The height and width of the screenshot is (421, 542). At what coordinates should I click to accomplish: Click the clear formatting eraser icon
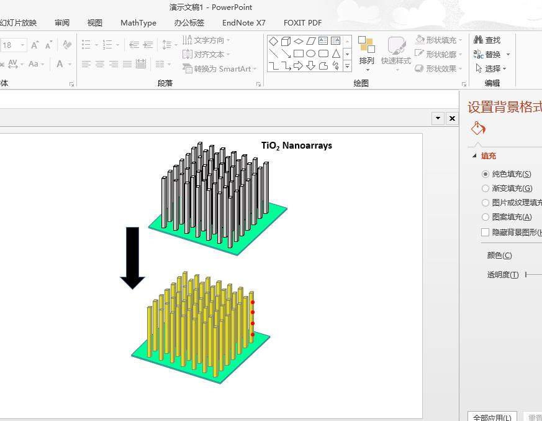tap(67, 45)
